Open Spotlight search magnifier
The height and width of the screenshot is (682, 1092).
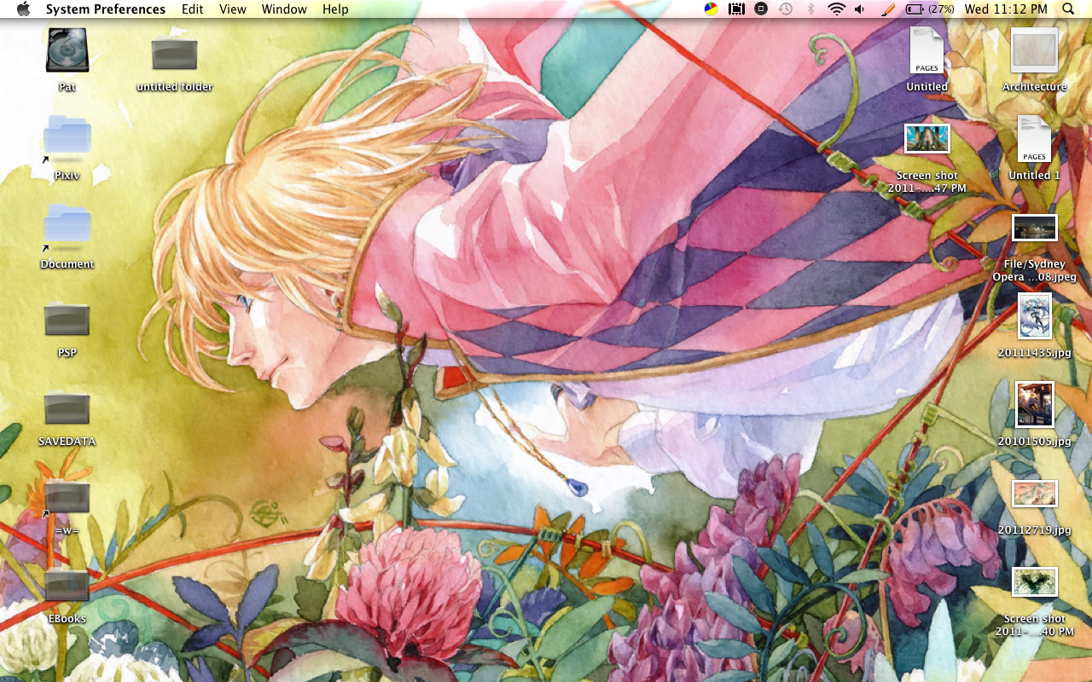[1069, 9]
